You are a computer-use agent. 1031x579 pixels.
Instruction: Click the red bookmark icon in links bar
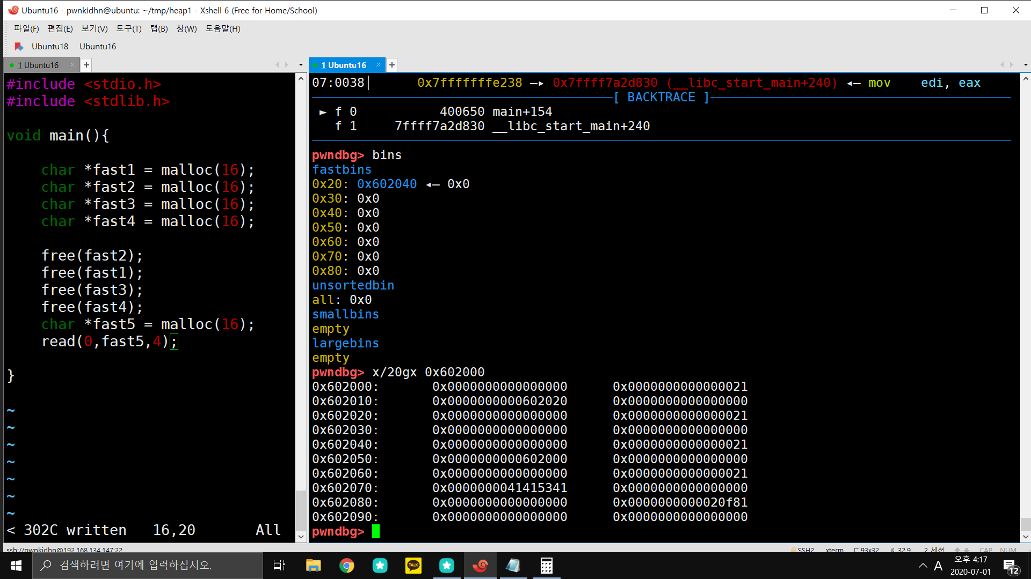[19, 46]
